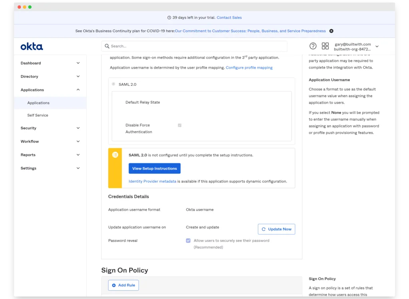Open the apps grid icon

(325, 46)
